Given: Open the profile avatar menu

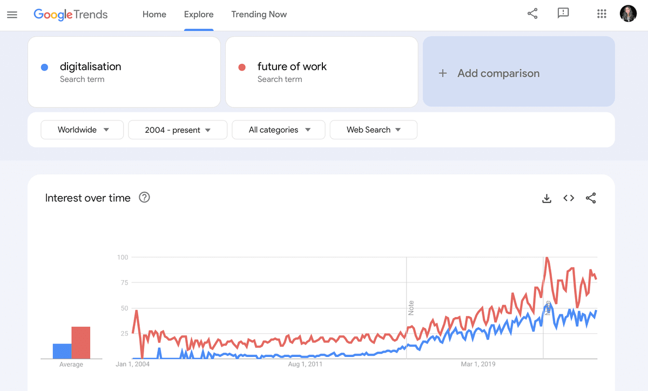Looking at the screenshot, I should [628, 14].
